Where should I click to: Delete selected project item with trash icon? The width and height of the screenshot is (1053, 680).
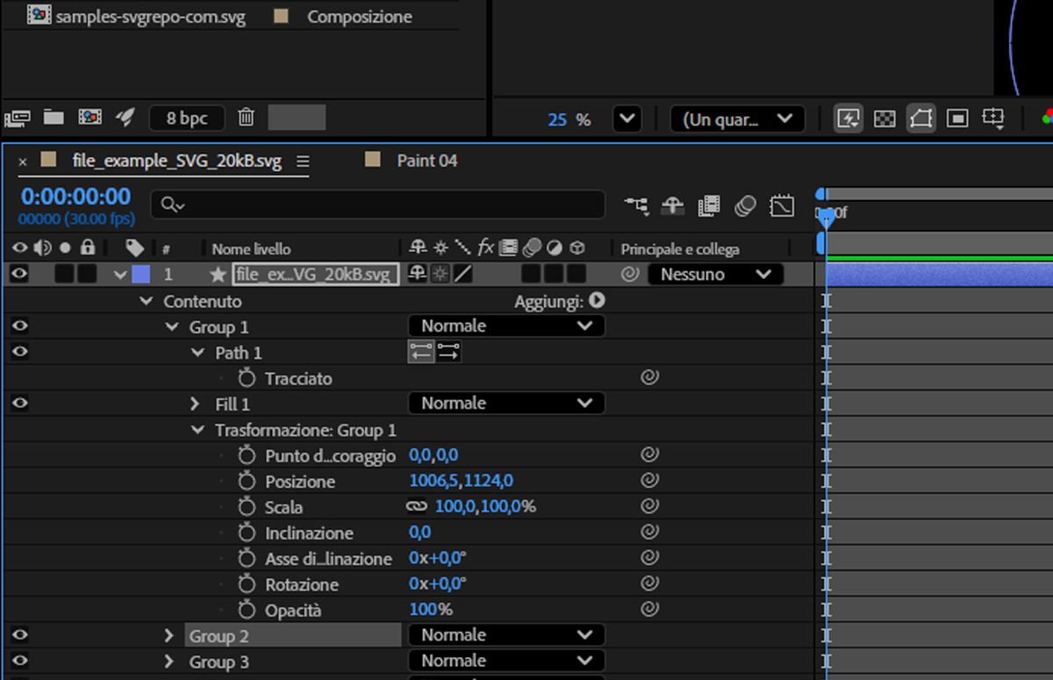click(247, 118)
